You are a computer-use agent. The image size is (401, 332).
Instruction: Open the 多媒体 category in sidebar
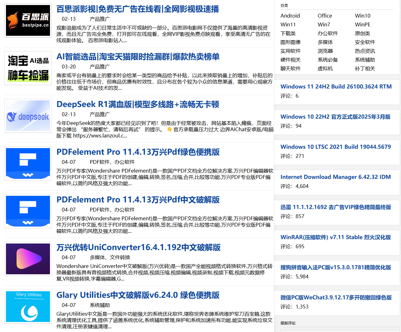(x=325, y=42)
